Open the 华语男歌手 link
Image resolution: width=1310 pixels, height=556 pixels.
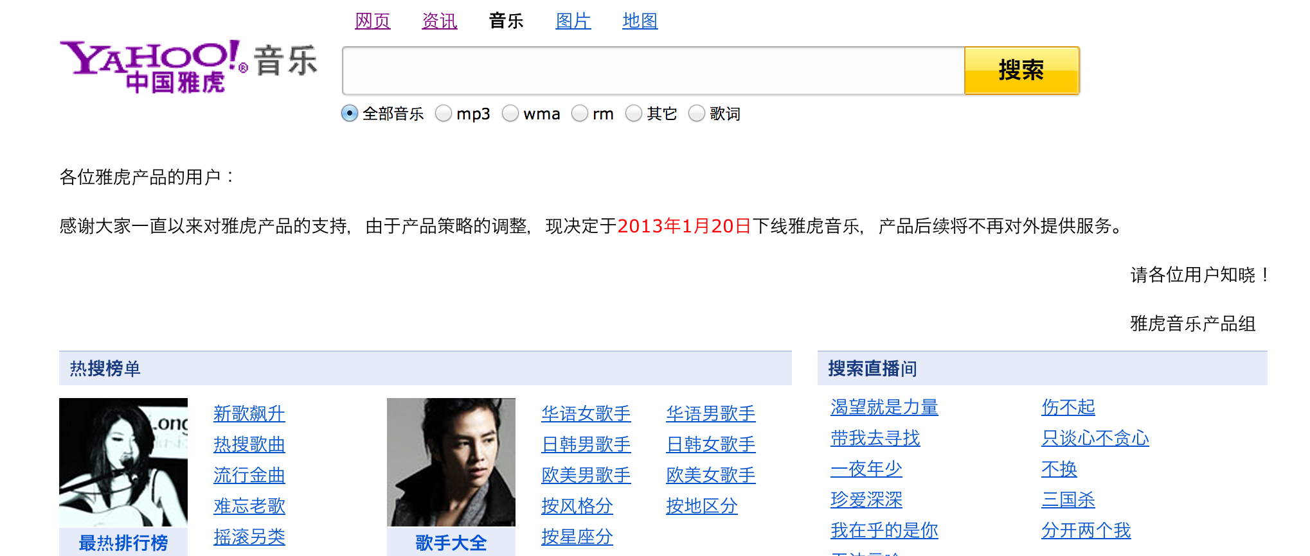point(711,413)
